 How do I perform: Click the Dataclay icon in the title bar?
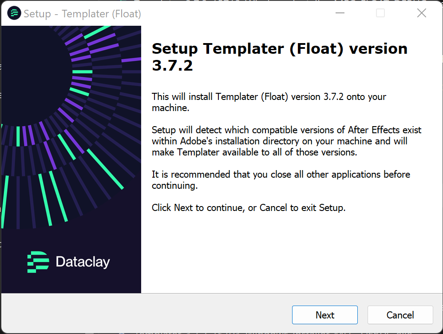pyautogui.click(x=14, y=13)
